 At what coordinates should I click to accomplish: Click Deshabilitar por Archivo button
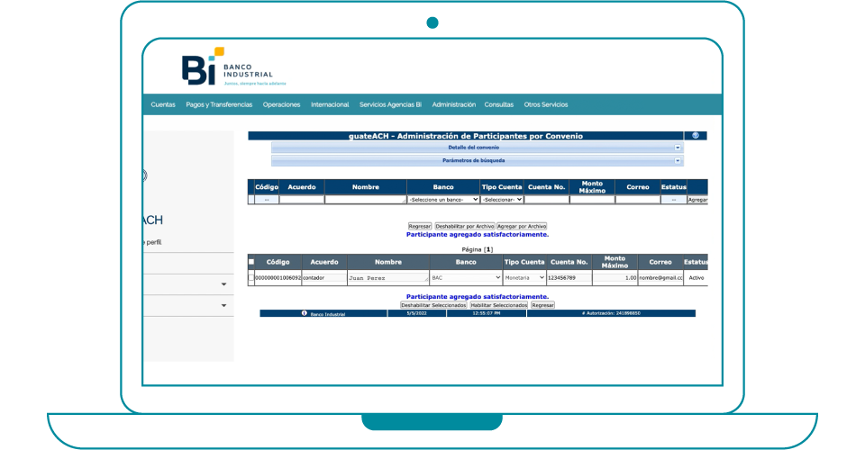coord(464,226)
